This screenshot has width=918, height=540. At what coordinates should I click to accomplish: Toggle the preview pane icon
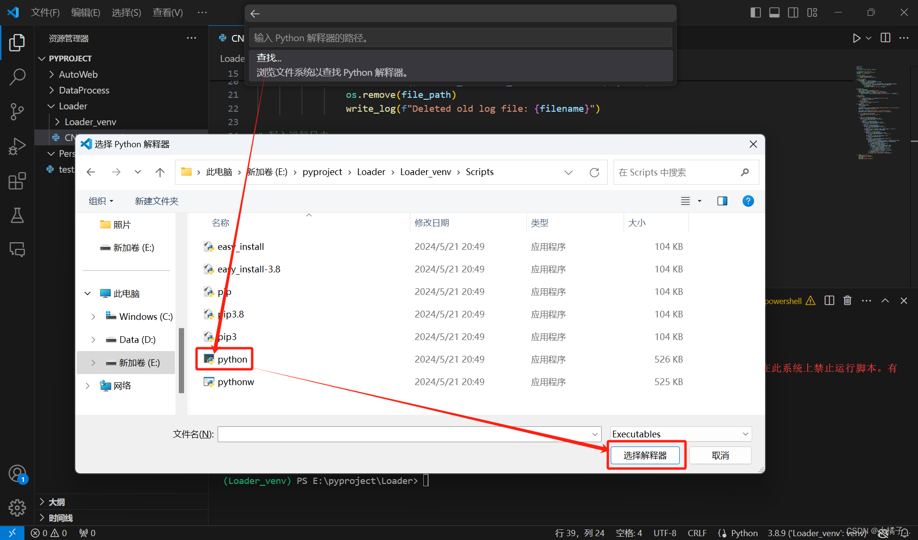722,201
